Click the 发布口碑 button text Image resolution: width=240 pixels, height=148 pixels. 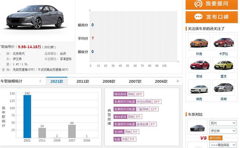(x=217, y=17)
